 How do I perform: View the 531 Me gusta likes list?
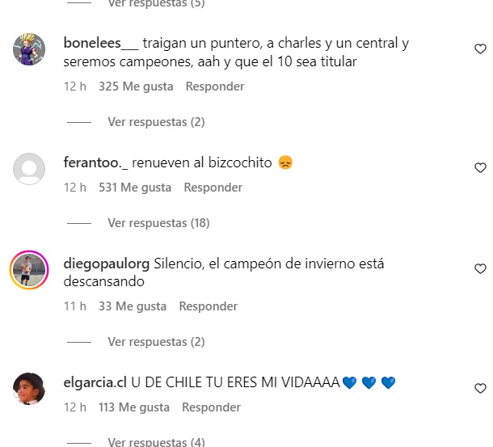(x=135, y=188)
